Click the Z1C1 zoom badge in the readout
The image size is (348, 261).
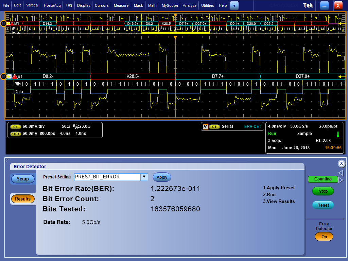(16, 134)
